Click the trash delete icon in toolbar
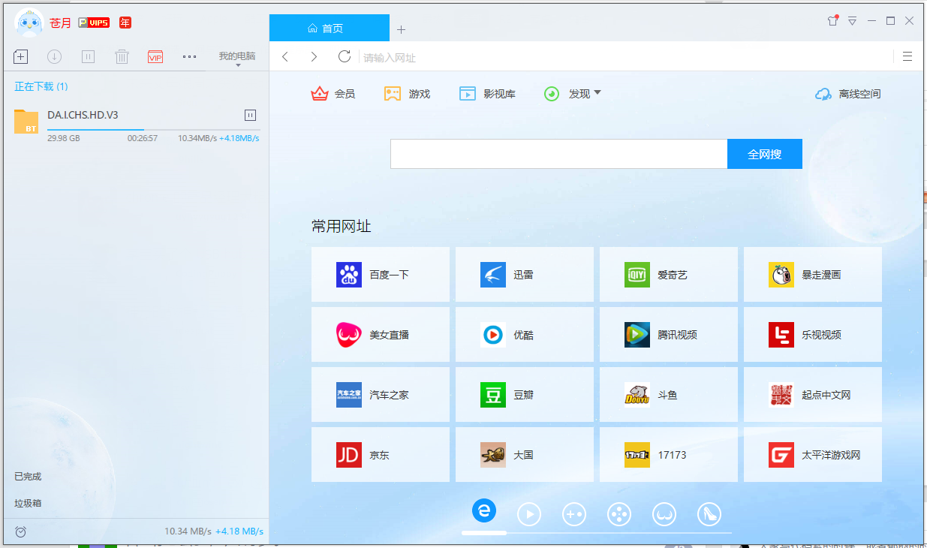 point(122,56)
